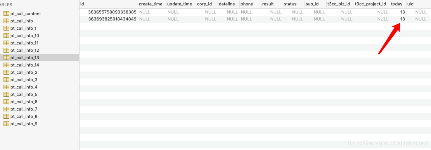The width and height of the screenshot is (431, 150).
Task: Select NULL corp_id cell of row 363693825010434049
Action: click(211, 19)
